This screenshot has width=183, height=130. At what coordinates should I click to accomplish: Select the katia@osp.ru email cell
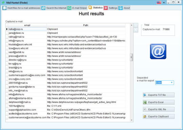tap(27, 29)
